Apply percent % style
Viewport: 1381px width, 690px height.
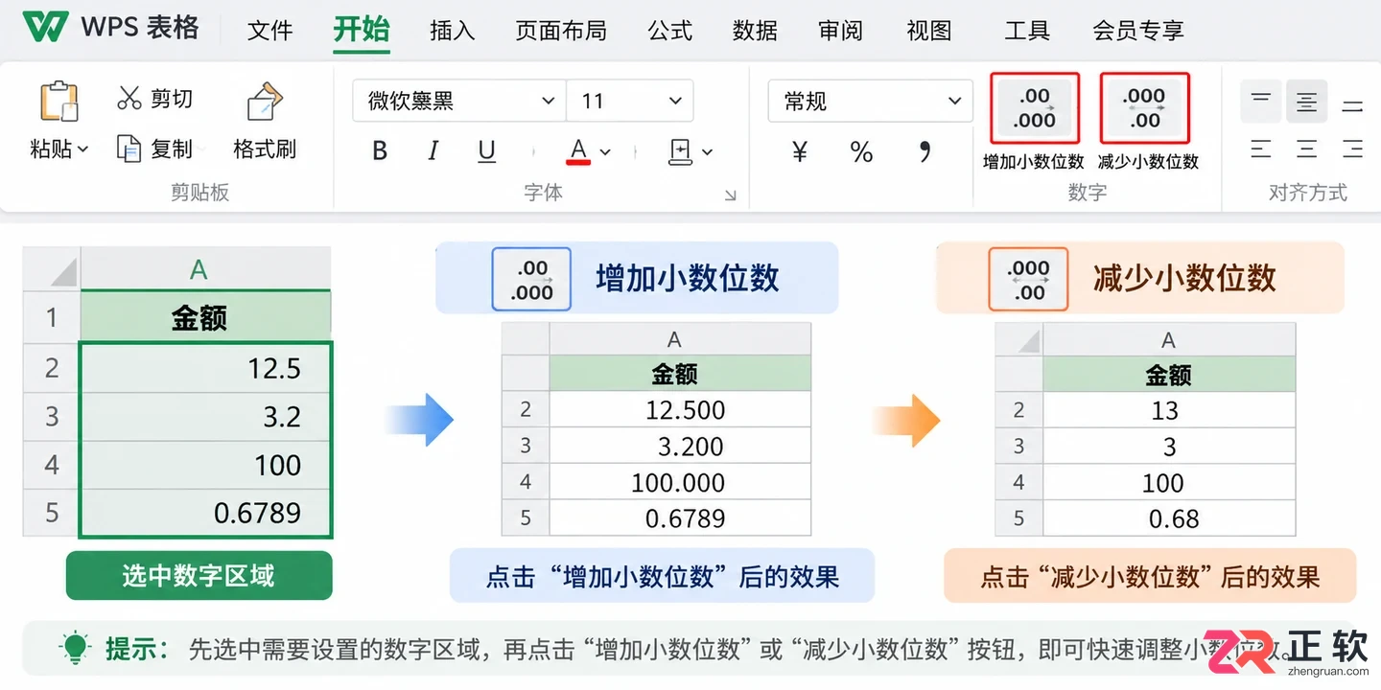coord(861,151)
